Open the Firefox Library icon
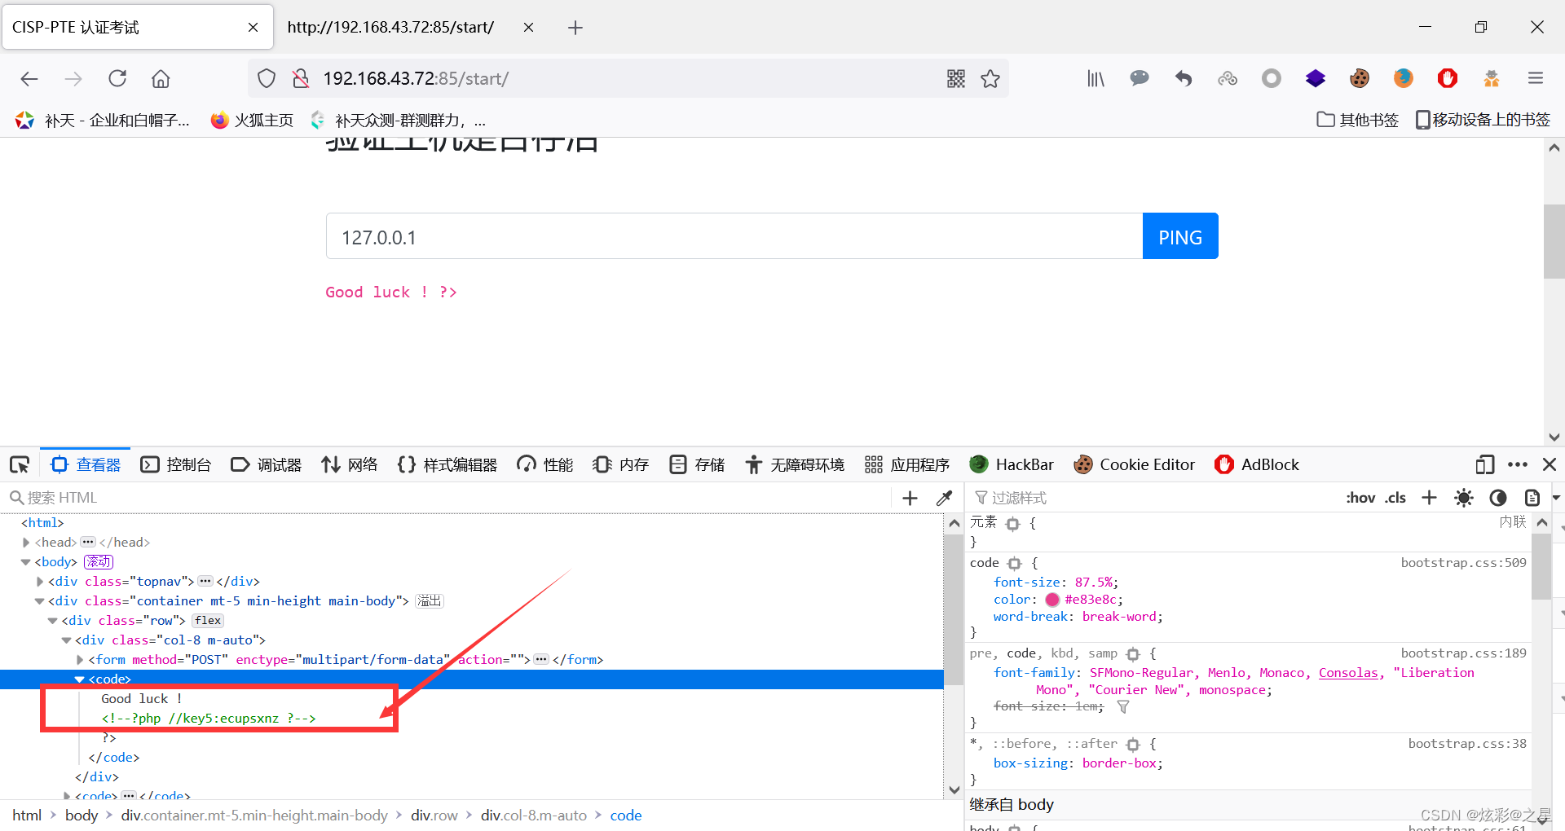 [1095, 78]
